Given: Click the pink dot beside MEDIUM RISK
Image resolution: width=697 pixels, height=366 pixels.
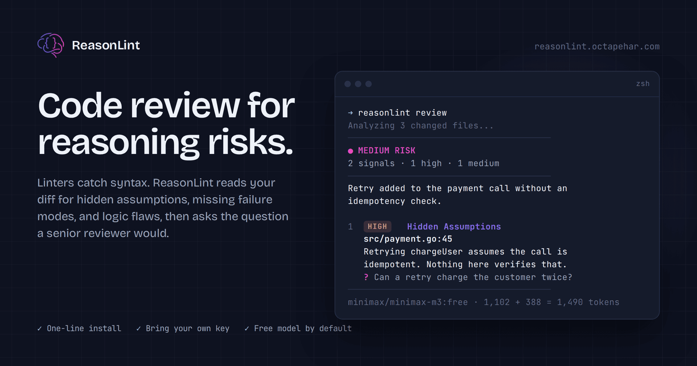Looking at the screenshot, I should pyautogui.click(x=350, y=151).
